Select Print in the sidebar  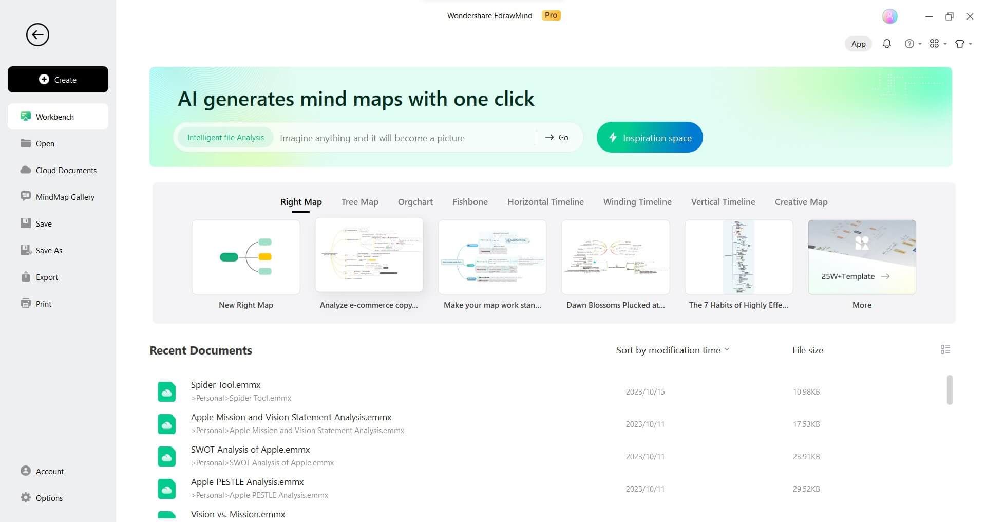(x=58, y=304)
